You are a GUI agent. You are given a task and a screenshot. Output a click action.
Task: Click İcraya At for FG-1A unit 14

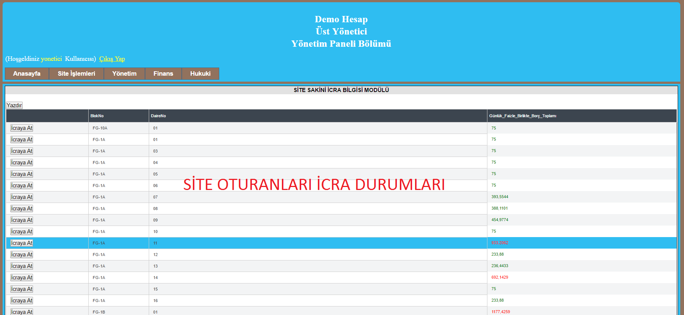tap(22, 278)
